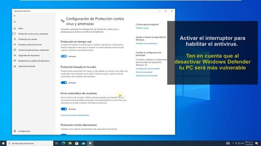Minimize the Seguridad de Windows window
The image size is (261, 146).
click(x=159, y=11)
